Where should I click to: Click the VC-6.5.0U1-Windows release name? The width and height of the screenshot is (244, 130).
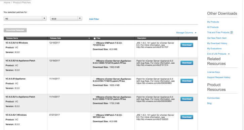coord(16,115)
